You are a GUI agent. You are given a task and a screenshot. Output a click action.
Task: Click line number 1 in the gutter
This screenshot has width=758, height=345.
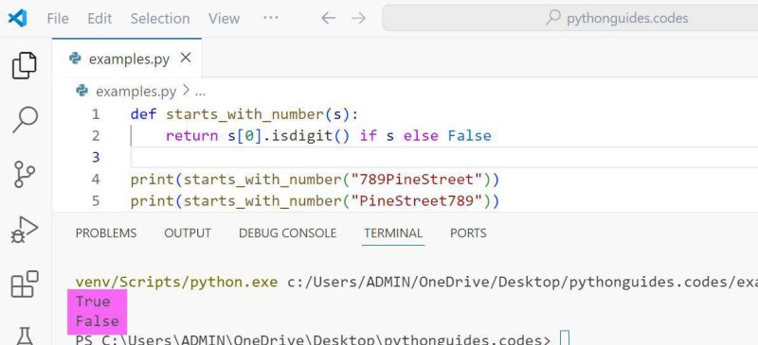click(96, 114)
